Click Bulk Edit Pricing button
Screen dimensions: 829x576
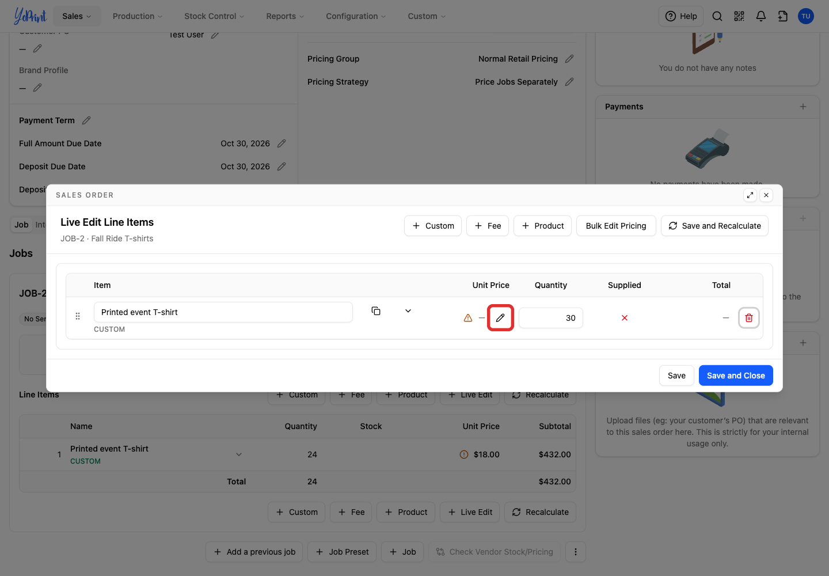(616, 226)
